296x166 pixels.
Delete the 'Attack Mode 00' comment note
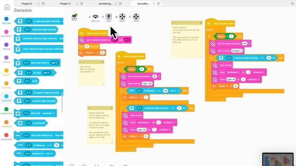point(111,108)
